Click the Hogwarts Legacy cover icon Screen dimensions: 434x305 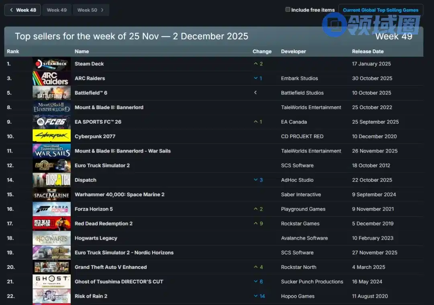coord(51,238)
